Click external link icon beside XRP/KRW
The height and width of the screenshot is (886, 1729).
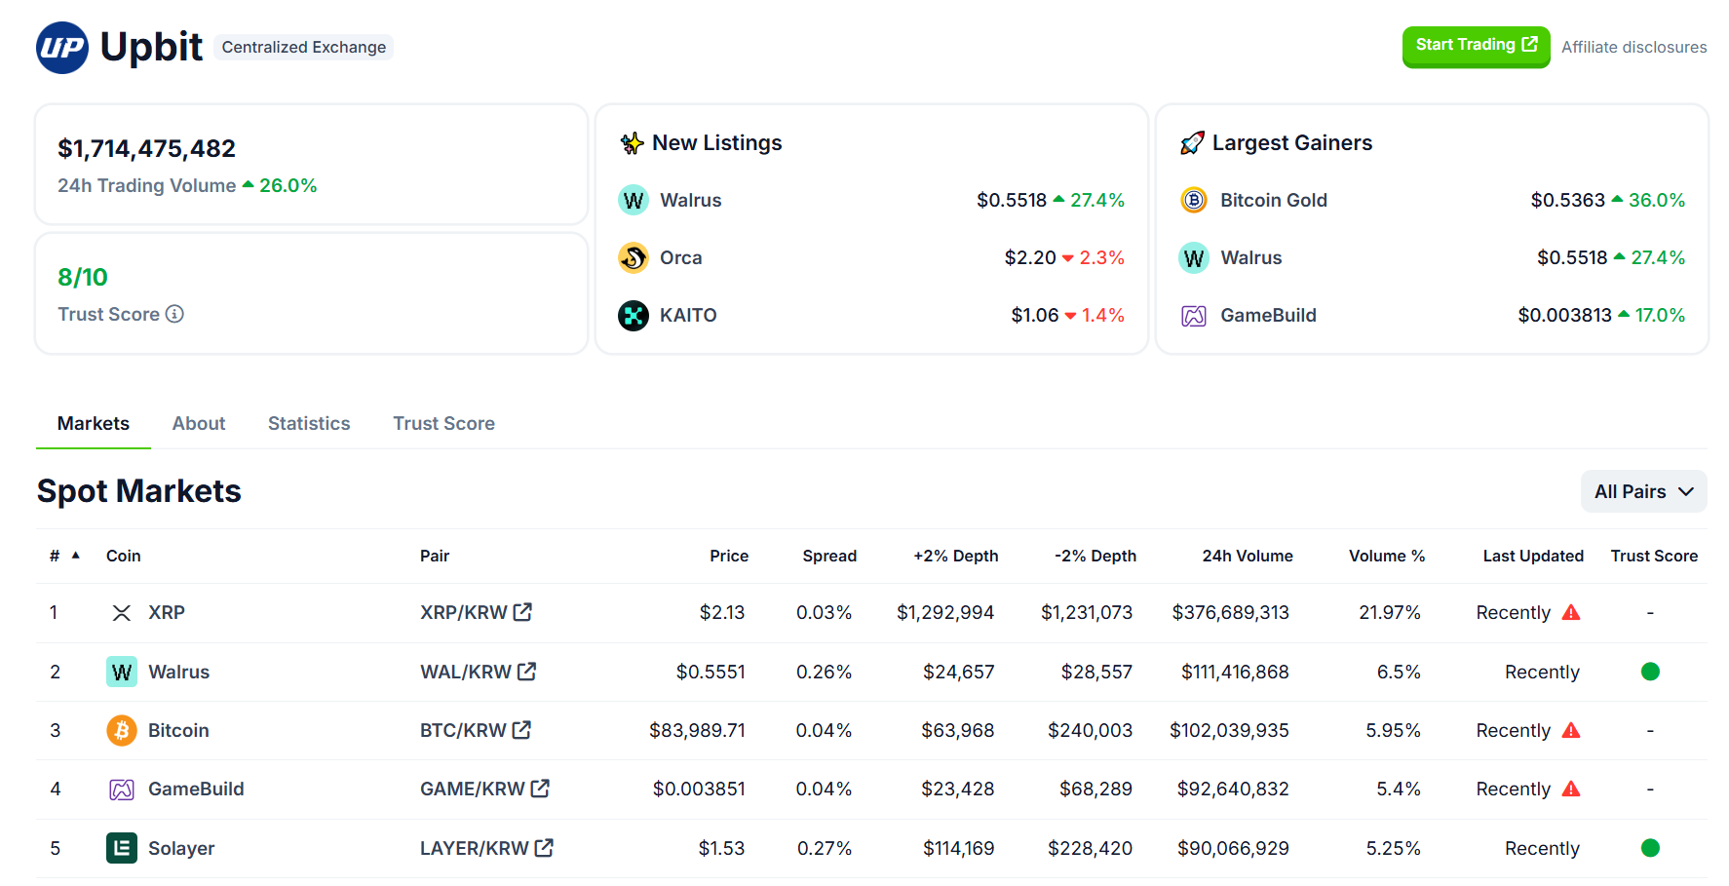522,612
